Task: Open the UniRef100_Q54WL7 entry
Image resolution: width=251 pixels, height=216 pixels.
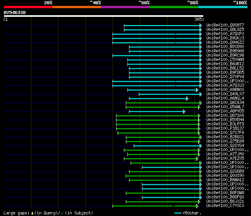Action: coord(225,107)
